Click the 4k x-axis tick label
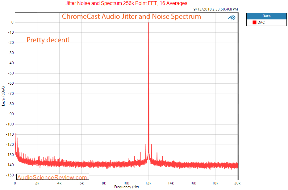288x190 pixels. 60,183
